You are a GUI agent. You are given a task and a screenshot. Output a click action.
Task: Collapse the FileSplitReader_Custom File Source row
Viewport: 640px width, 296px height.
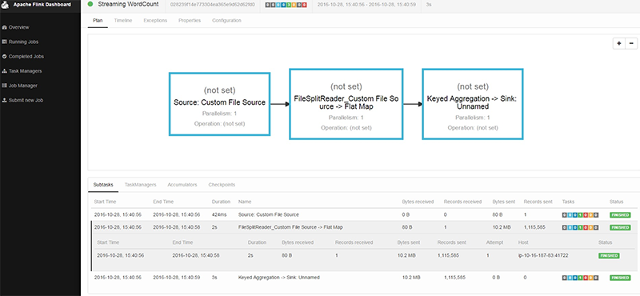pyautogui.click(x=364, y=227)
